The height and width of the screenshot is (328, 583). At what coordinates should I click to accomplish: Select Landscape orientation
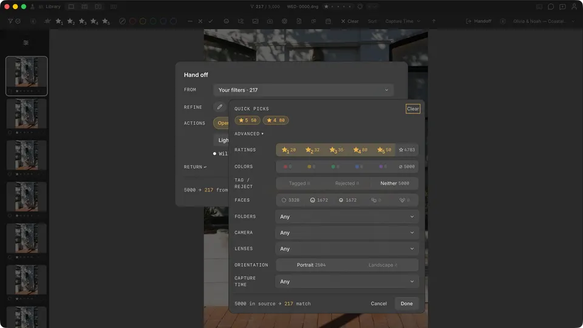(x=383, y=265)
